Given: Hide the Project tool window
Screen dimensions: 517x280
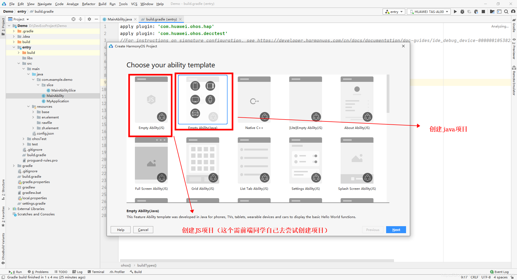Looking at the screenshot, I should pos(96,19).
